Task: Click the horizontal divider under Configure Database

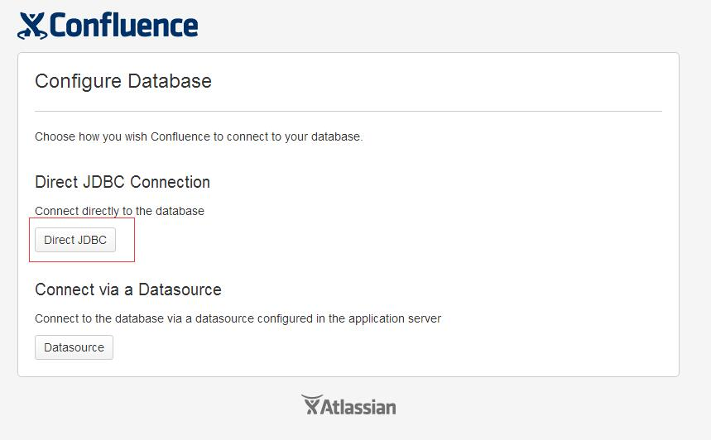Action: 348,111
